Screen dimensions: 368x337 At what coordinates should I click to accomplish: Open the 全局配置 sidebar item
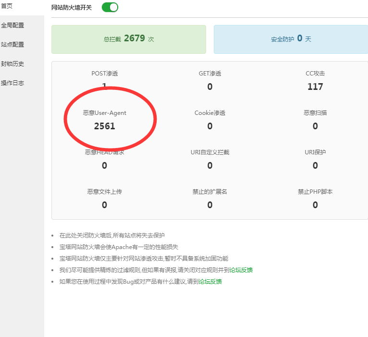pos(12,25)
